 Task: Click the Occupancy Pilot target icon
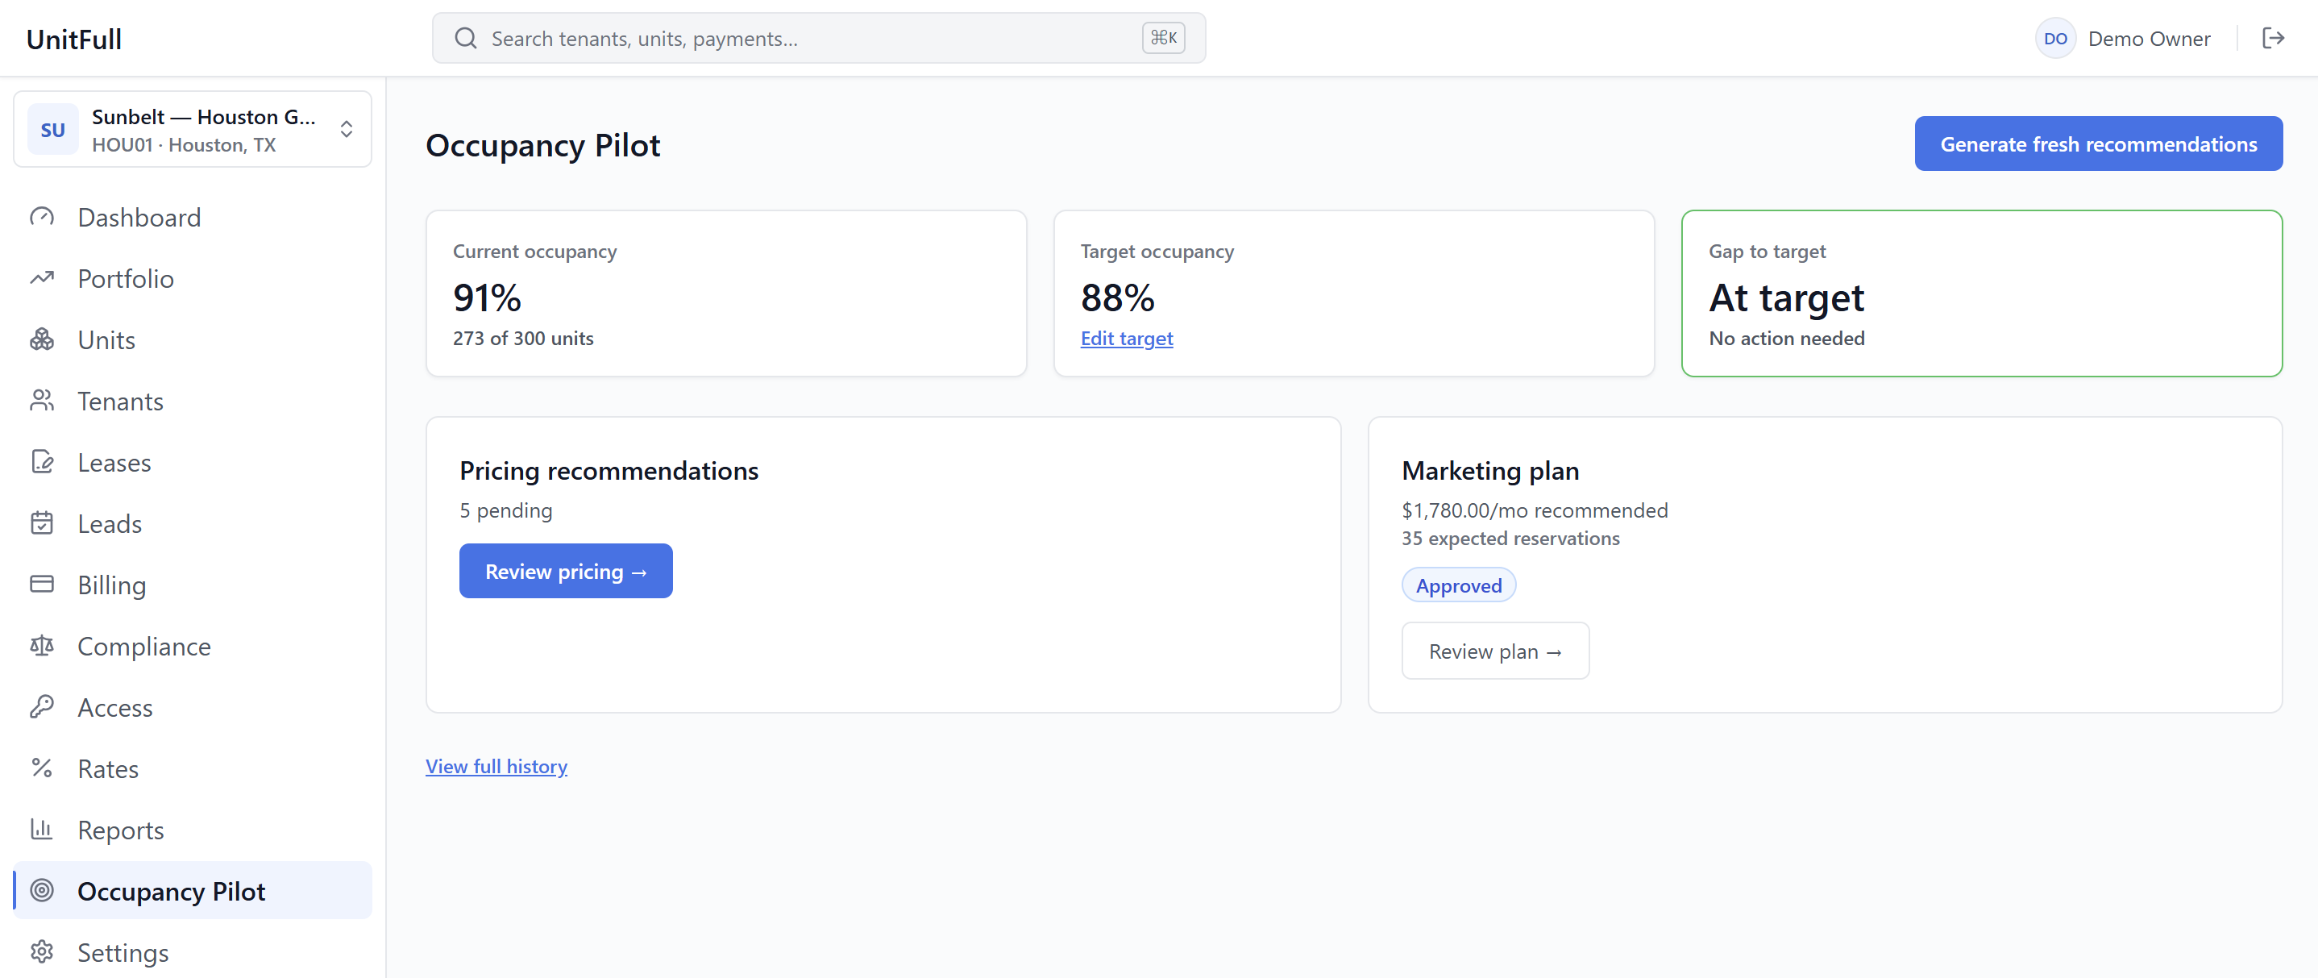42,891
